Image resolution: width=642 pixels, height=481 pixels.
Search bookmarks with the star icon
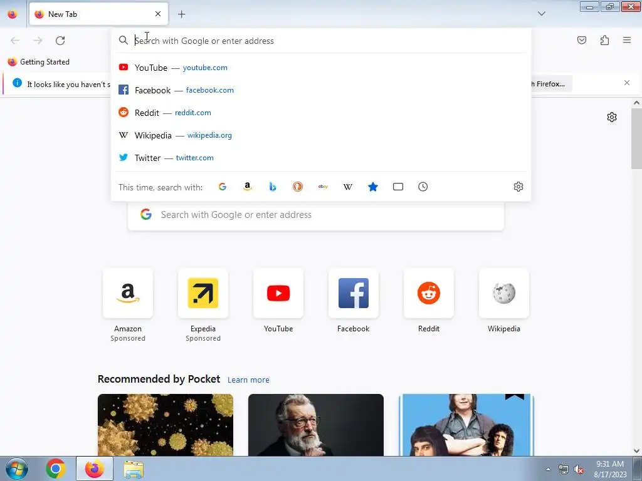pos(373,187)
